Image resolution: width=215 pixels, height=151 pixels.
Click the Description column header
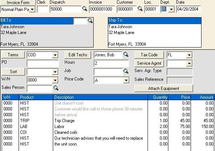click(x=100, y=97)
